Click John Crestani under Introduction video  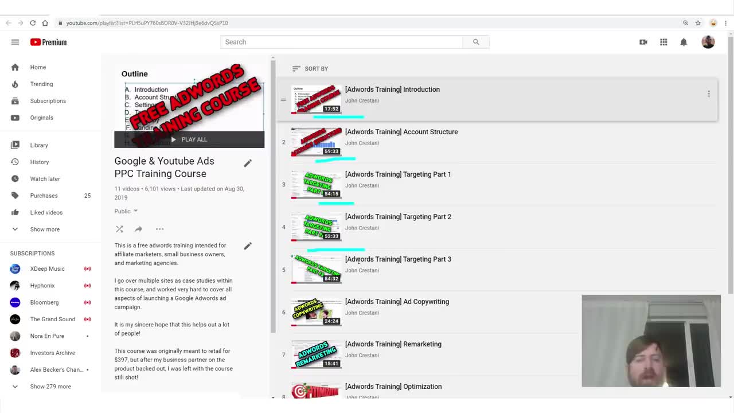(362, 100)
